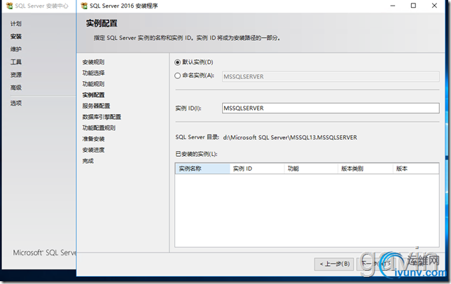Click the disabled named instance MSSQLSERVER field
The height and width of the screenshot is (284, 451).
[x=331, y=77]
